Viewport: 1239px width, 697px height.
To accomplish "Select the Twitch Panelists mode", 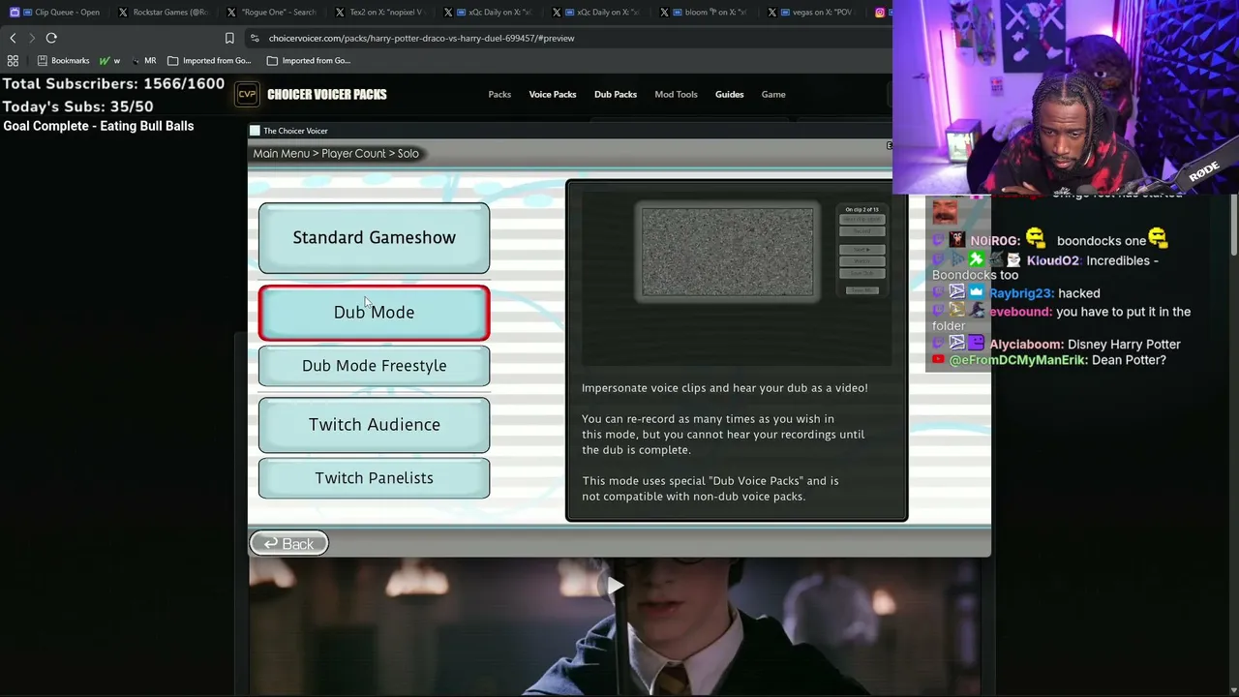I will tap(374, 478).
